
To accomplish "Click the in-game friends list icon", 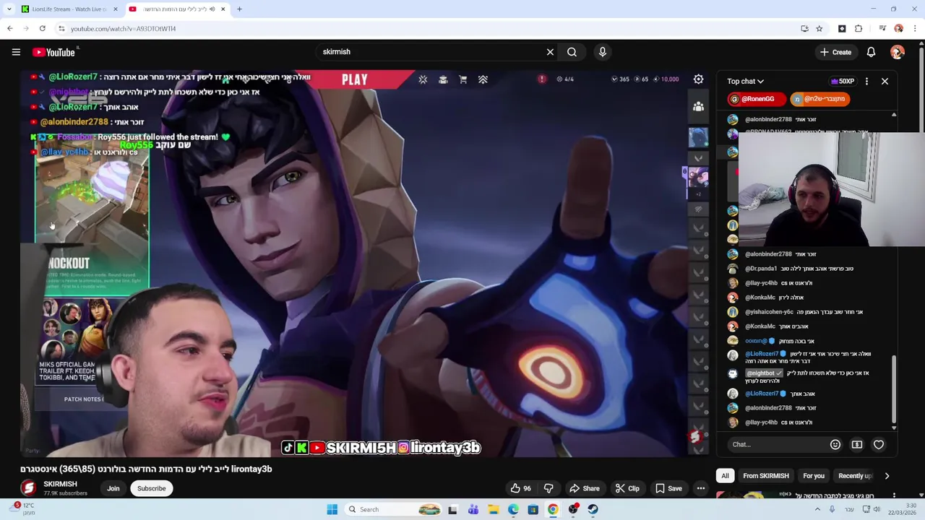I will click(x=698, y=107).
